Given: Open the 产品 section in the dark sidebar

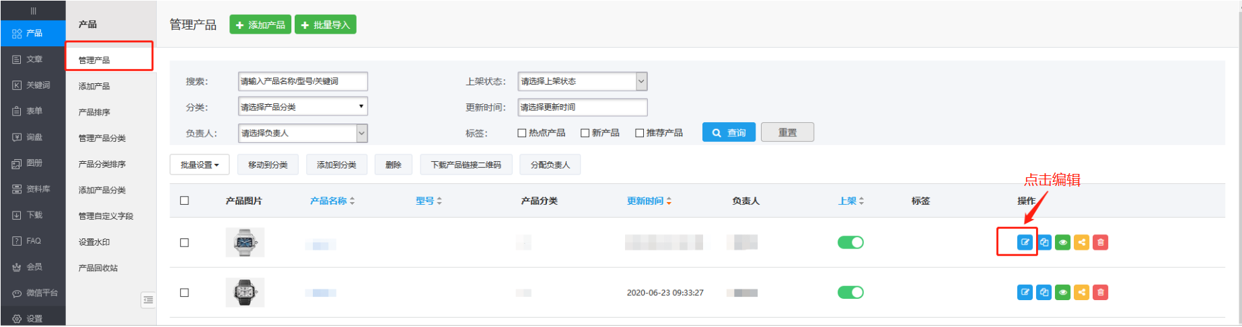Looking at the screenshot, I should (33, 33).
